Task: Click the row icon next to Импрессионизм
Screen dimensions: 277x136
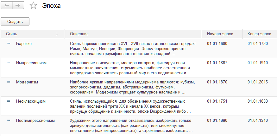Action: coord(9,63)
